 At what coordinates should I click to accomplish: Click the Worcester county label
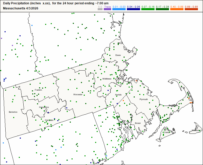tap(78, 94)
